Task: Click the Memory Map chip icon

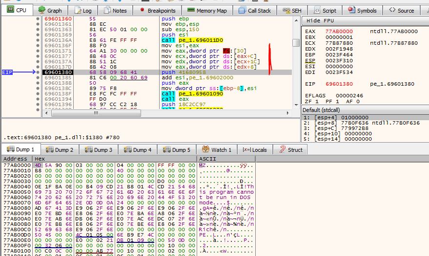Action: click(191, 10)
